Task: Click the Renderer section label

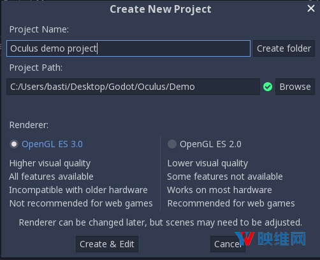Action: [29, 125]
